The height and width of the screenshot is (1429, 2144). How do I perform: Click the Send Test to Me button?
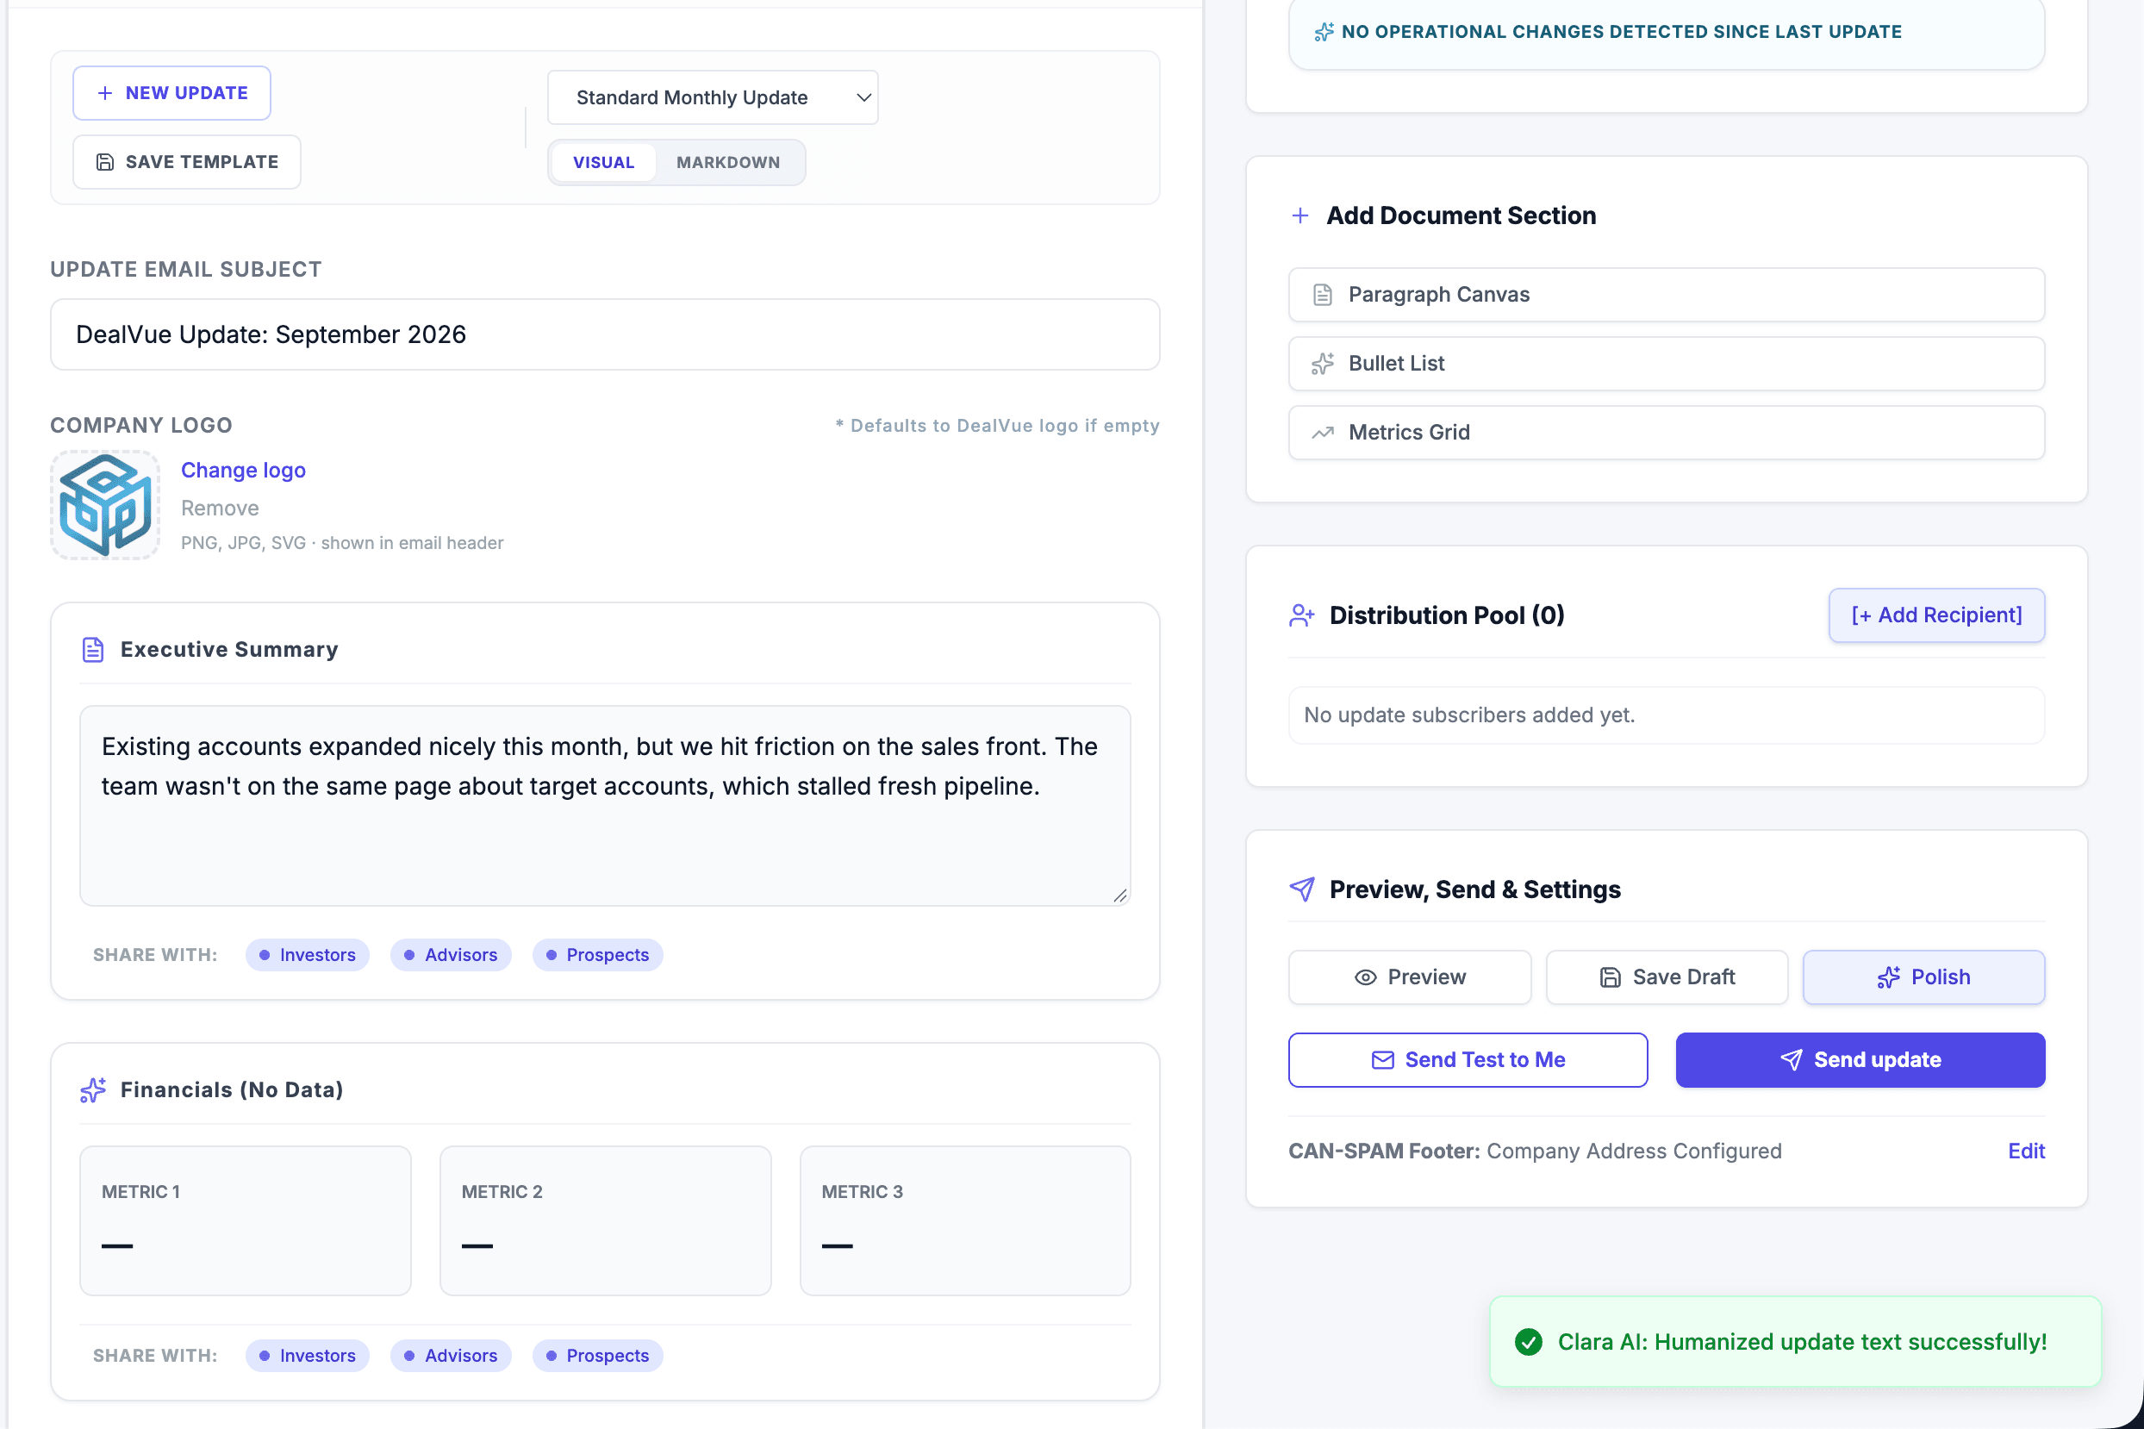coord(1467,1060)
